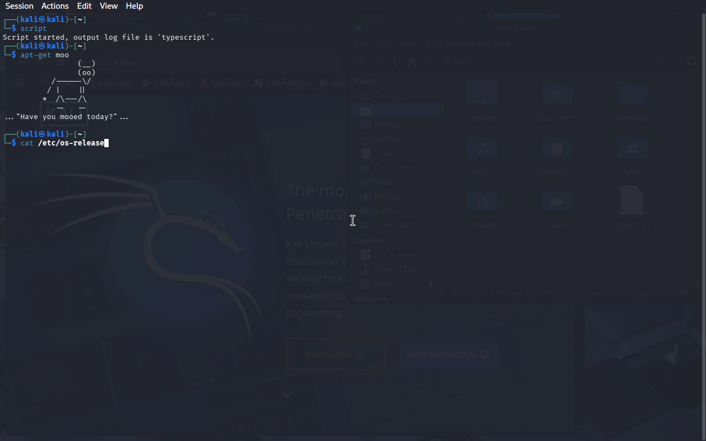Screen dimensions: 706x441
Task: Open the terminal's Help menu
Action: click(x=134, y=6)
